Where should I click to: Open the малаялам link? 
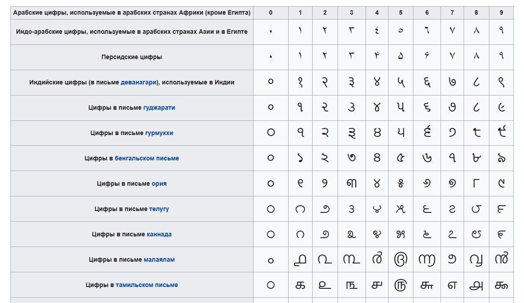coord(159,259)
